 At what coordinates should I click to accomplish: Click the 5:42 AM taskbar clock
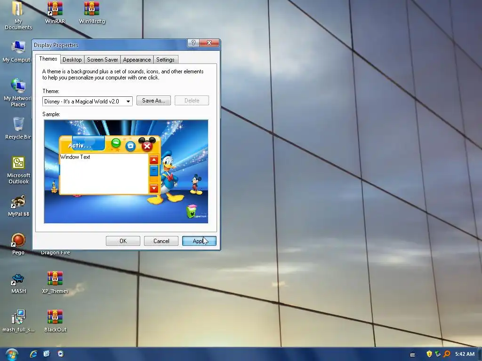465,354
